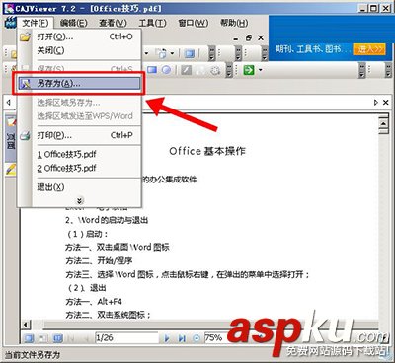Click the vertical scrollbar up arrow
The image size is (395, 363).
coord(383,123)
